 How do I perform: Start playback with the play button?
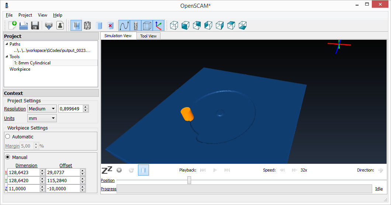215,170
